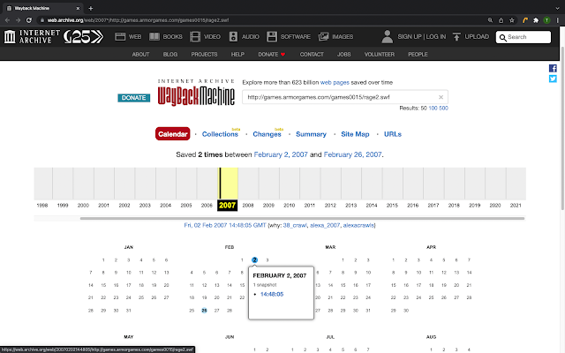Image resolution: width=565 pixels, height=353 pixels.
Task: Open the alexa_2007 collection link
Action: [325, 226]
